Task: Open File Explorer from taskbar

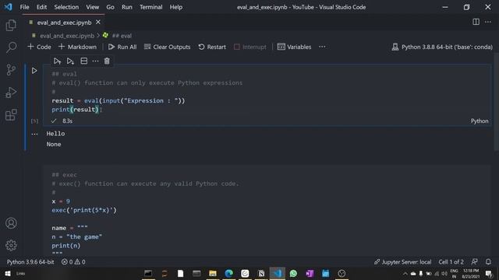Action: pos(213,273)
